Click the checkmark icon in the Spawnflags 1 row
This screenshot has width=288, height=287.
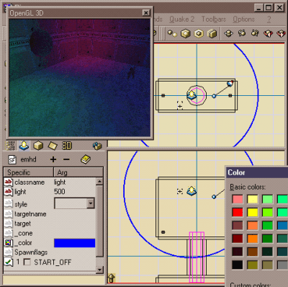click(x=9, y=262)
